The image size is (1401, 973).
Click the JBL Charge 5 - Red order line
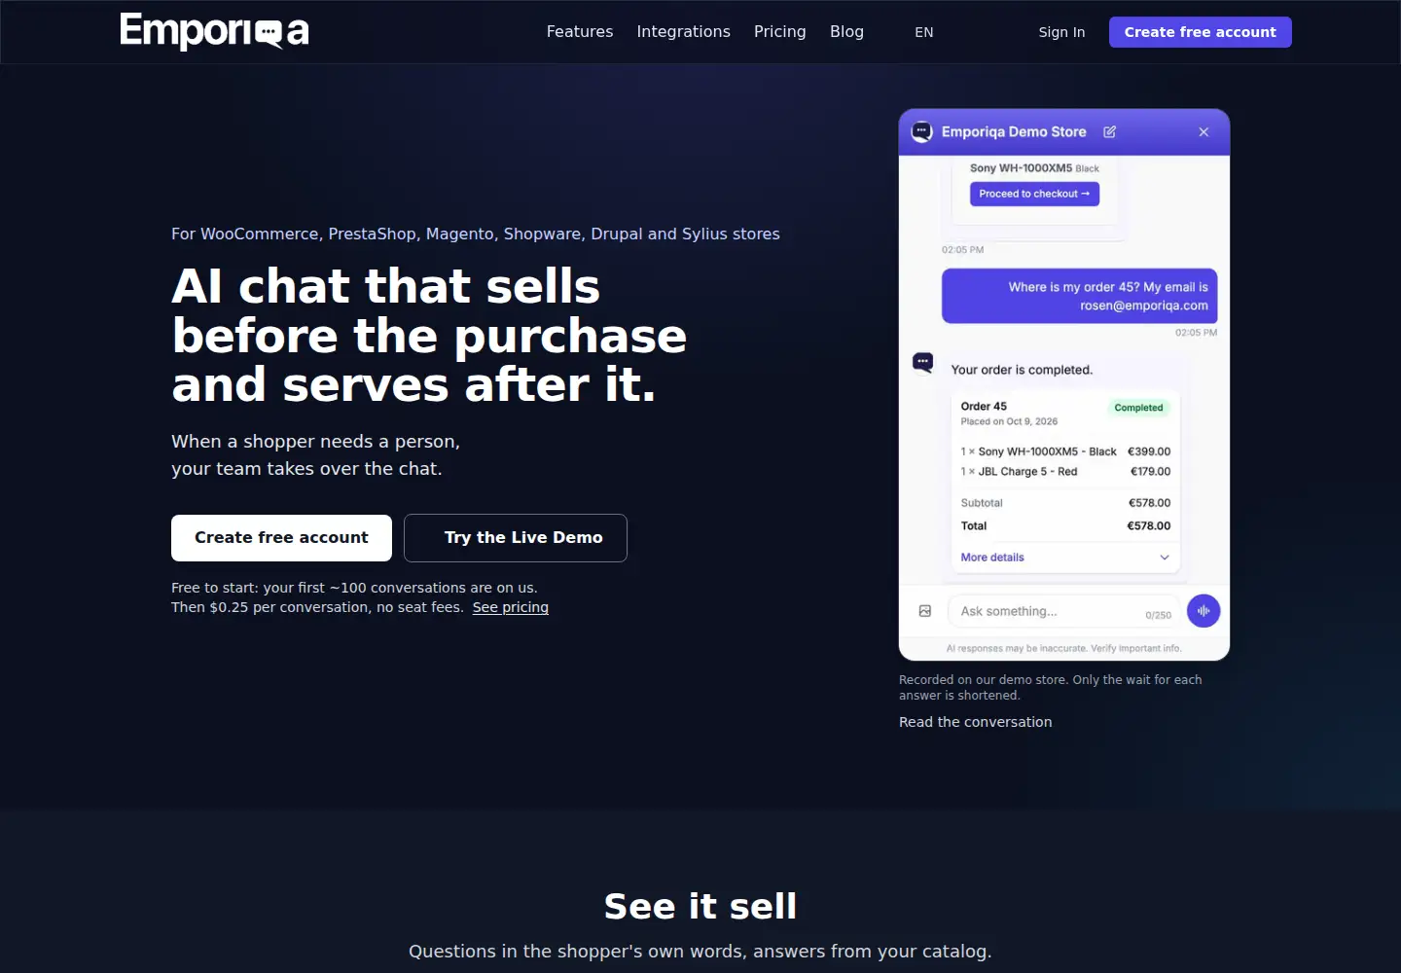[x=1065, y=471]
